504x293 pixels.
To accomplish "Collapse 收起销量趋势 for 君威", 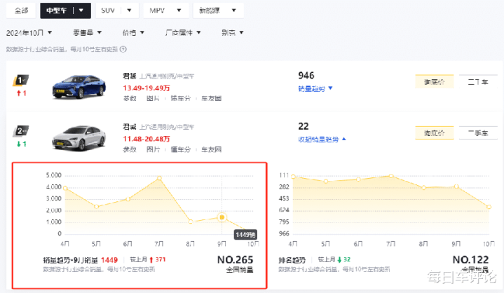I will [x=322, y=139].
